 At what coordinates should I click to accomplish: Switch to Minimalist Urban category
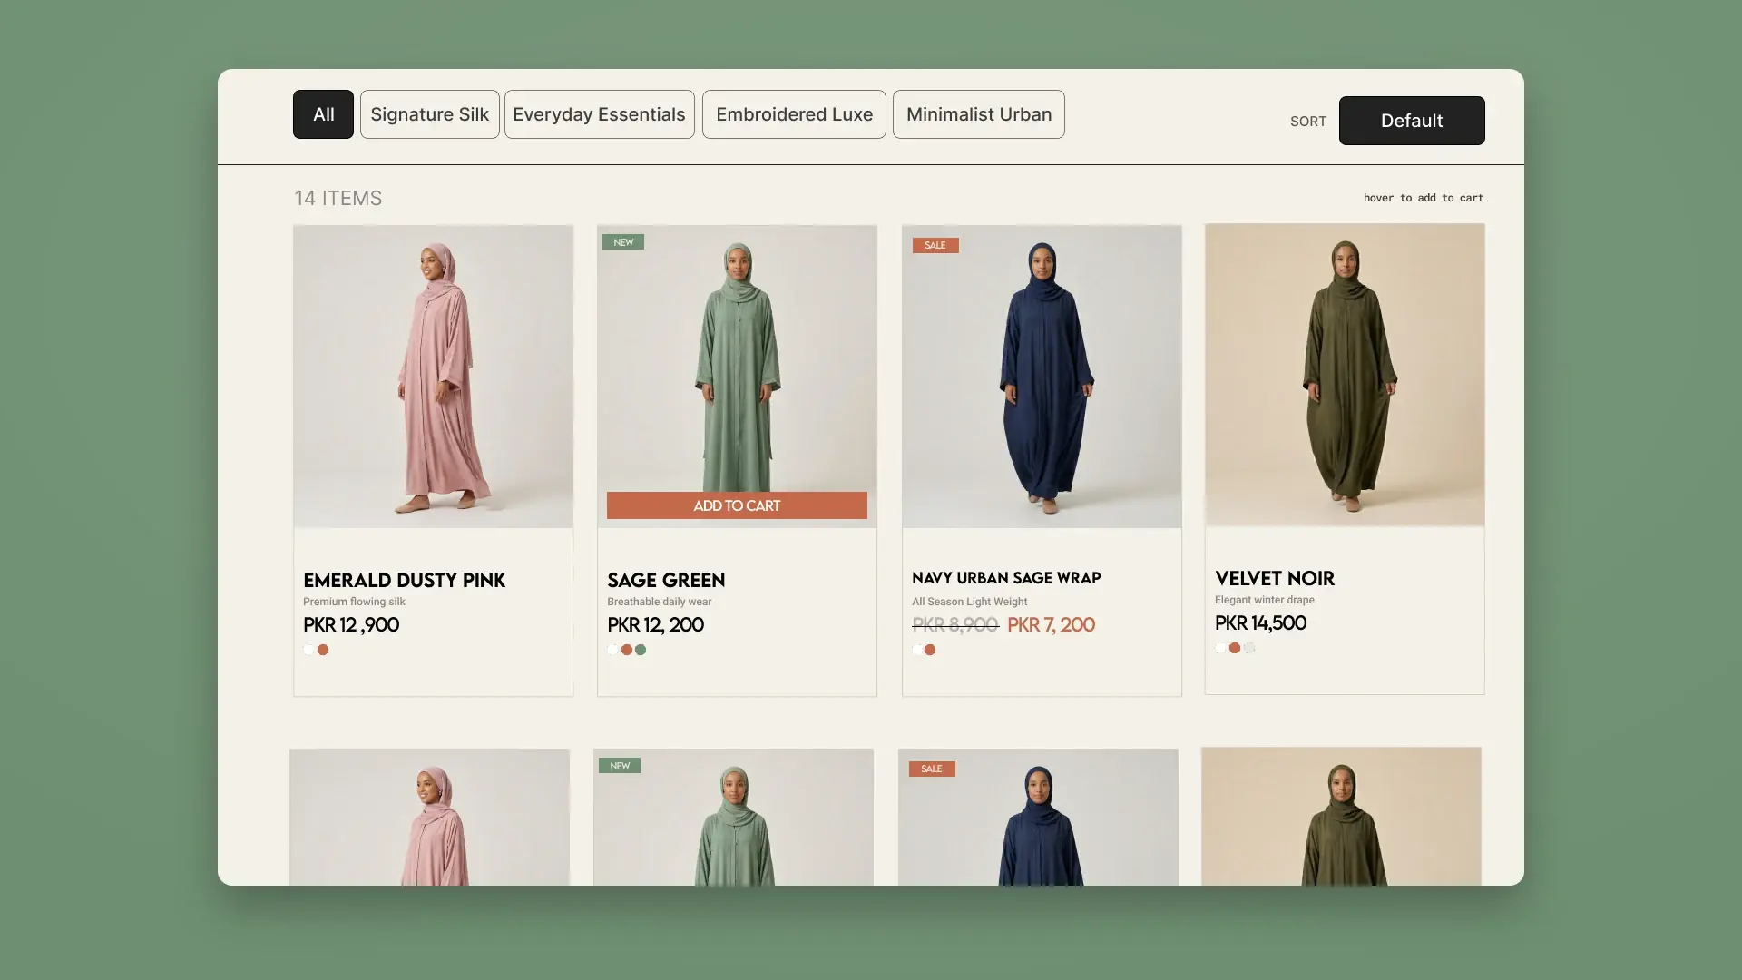979,114
